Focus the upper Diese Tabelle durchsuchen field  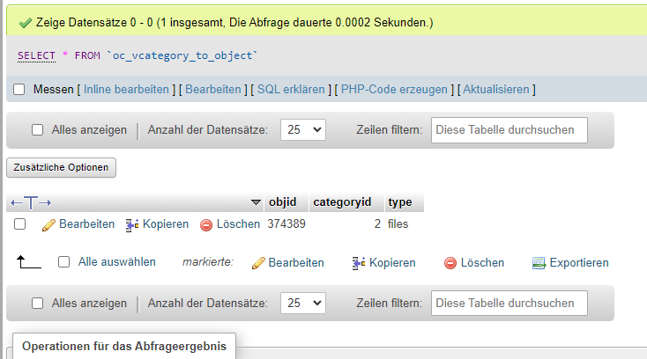pos(509,130)
